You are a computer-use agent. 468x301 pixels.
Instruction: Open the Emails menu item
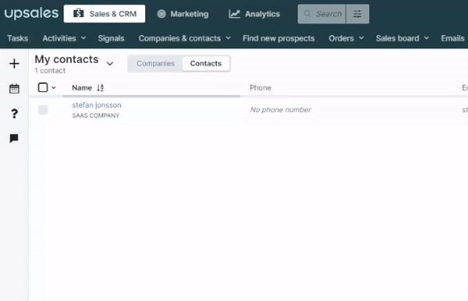click(x=452, y=38)
